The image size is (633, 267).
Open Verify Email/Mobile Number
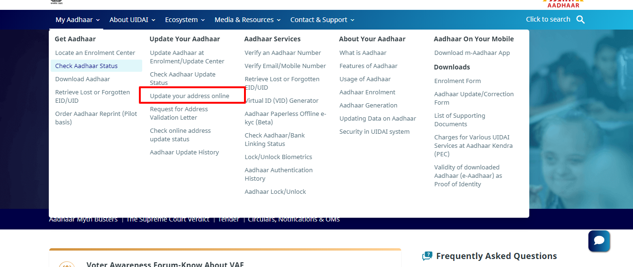[285, 66]
